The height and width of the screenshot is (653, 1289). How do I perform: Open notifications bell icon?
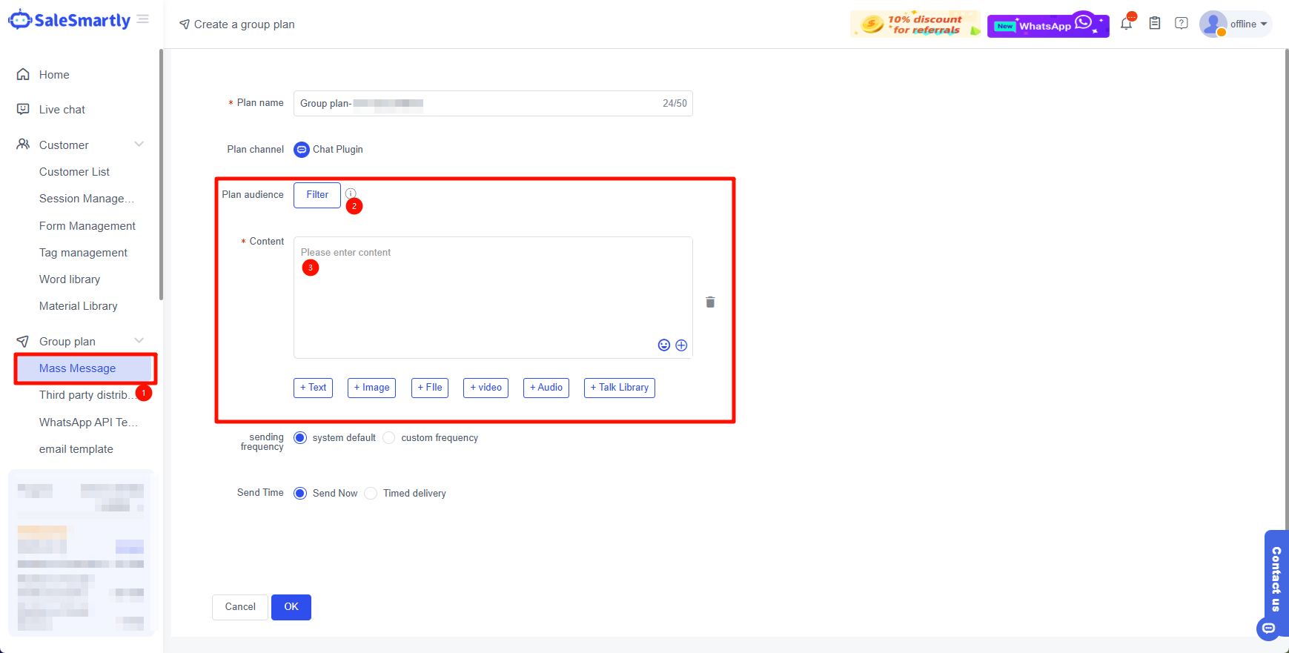click(x=1126, y=24)
